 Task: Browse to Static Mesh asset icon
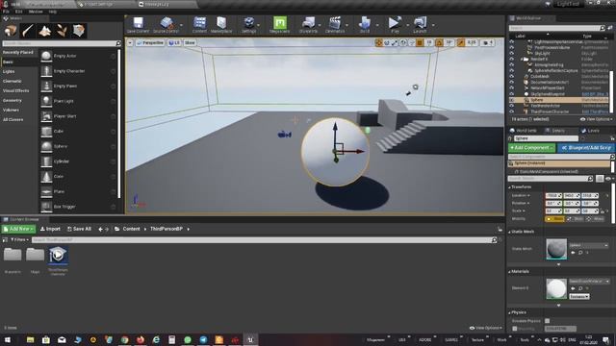pyautogui.click(x=580, y=253)
